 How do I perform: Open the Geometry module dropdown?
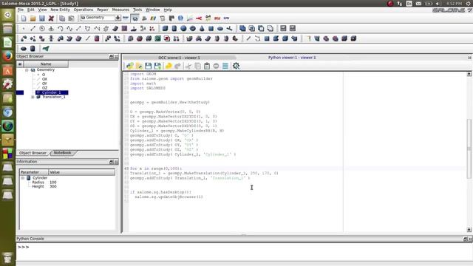118,18
